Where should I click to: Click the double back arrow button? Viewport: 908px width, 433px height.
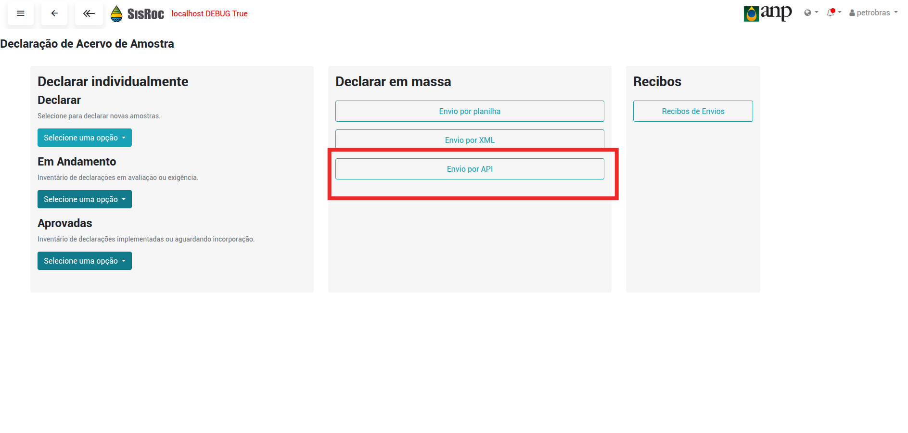click(x=89, y=13)
